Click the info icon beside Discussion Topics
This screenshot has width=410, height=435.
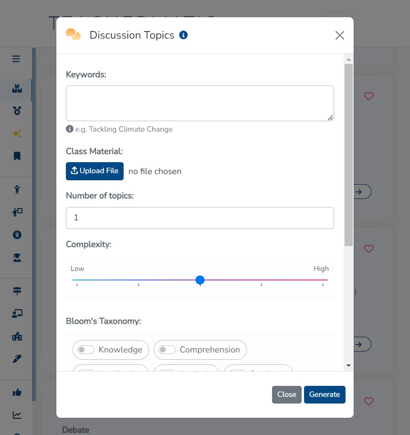183,35
